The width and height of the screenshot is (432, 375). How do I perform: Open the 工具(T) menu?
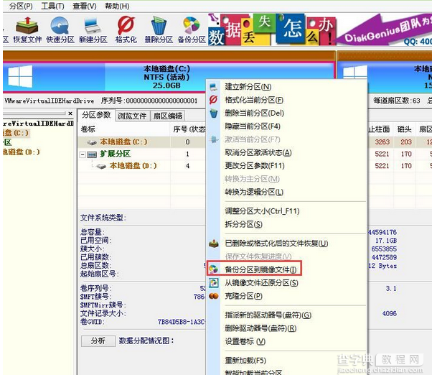(x=52, y=6)
